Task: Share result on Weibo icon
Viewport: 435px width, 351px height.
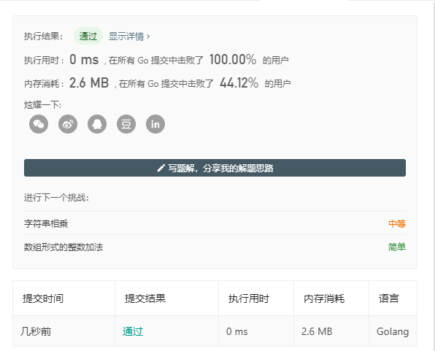Action: click(68, 124)
